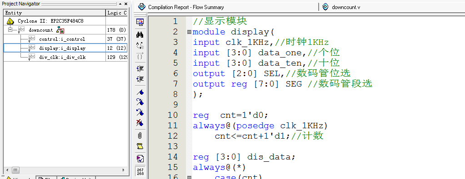Clear all bookmarks with red X flag icon
The image size is (465, 179).
(140, 122)
